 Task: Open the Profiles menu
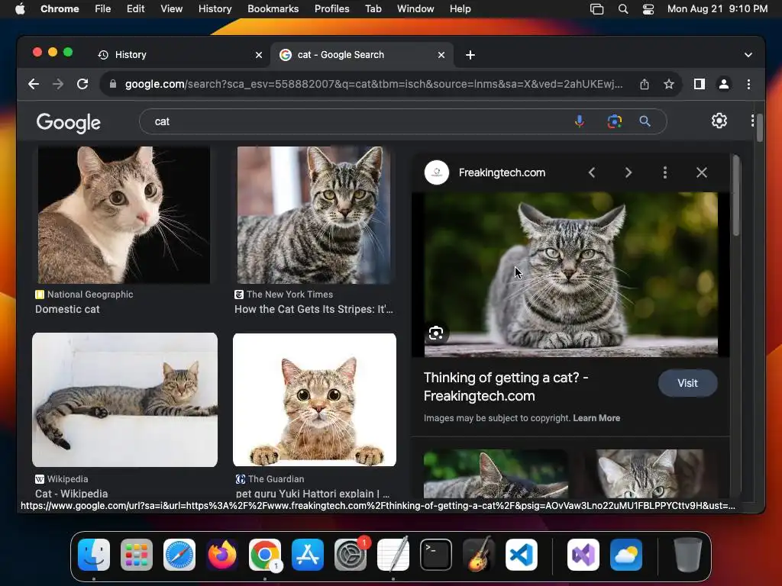coord(331,8)
